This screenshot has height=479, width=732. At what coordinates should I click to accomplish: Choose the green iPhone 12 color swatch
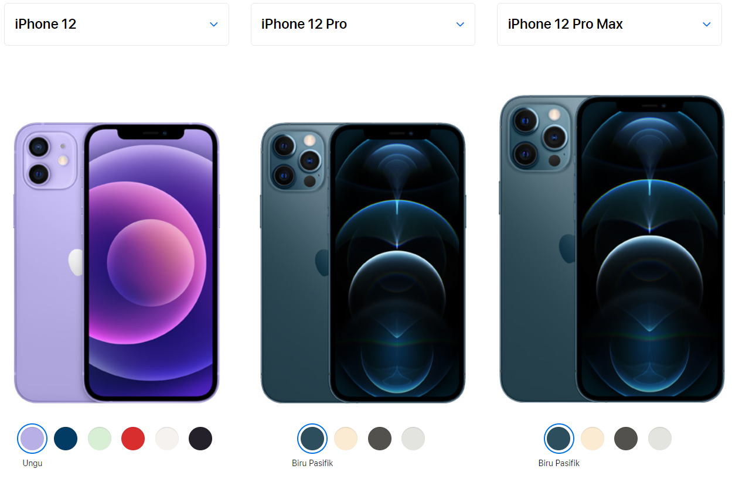(100, 439)
